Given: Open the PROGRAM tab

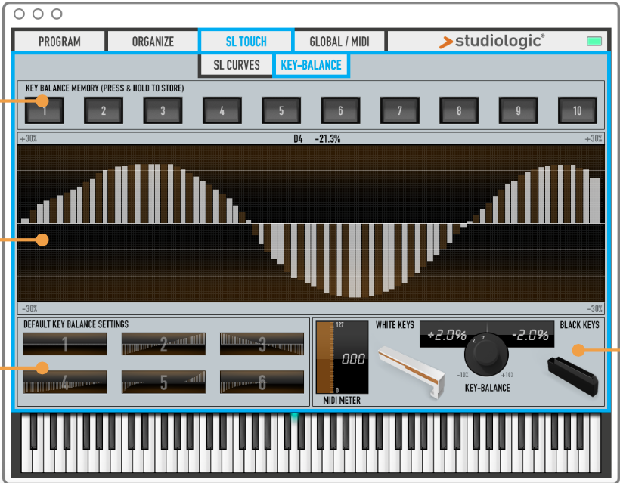Looking at the screenshot, I should (x=60, y=42).
